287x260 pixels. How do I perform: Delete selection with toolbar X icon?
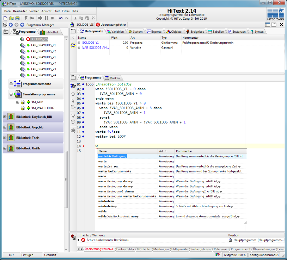(x=93, y=18)
